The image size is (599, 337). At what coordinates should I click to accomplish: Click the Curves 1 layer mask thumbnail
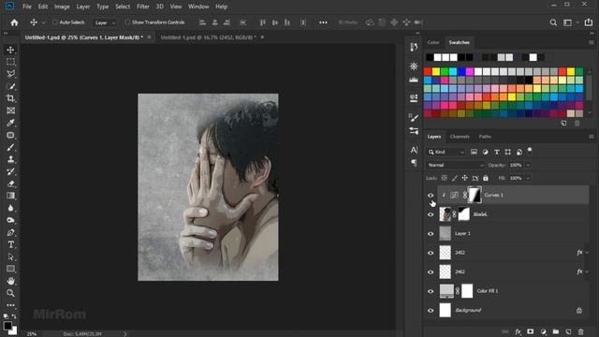tap(475, 196)
